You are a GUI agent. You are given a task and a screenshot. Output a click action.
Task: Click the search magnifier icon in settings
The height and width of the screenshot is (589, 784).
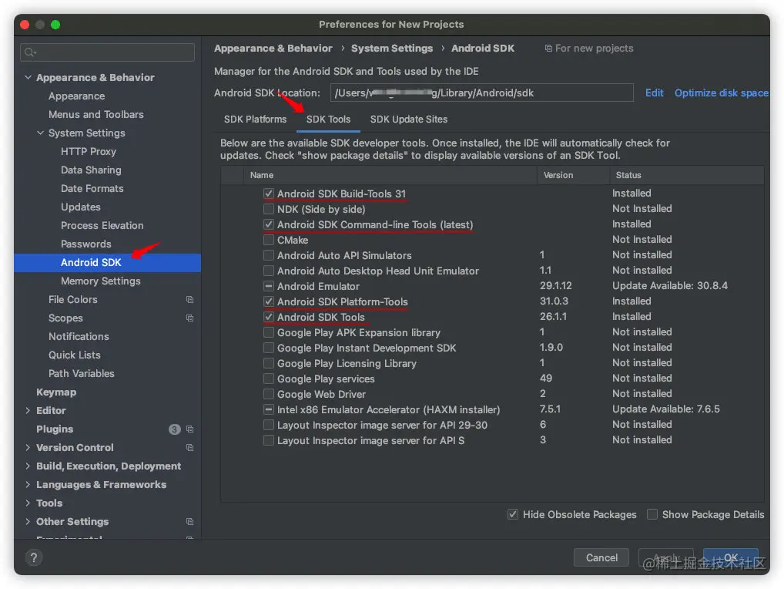tap(30, 52)
